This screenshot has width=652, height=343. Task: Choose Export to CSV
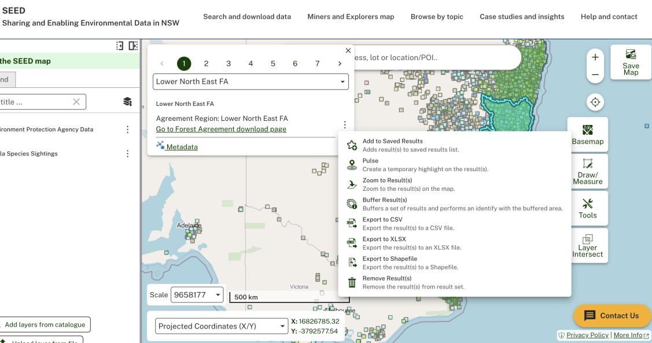coord(455,223)
